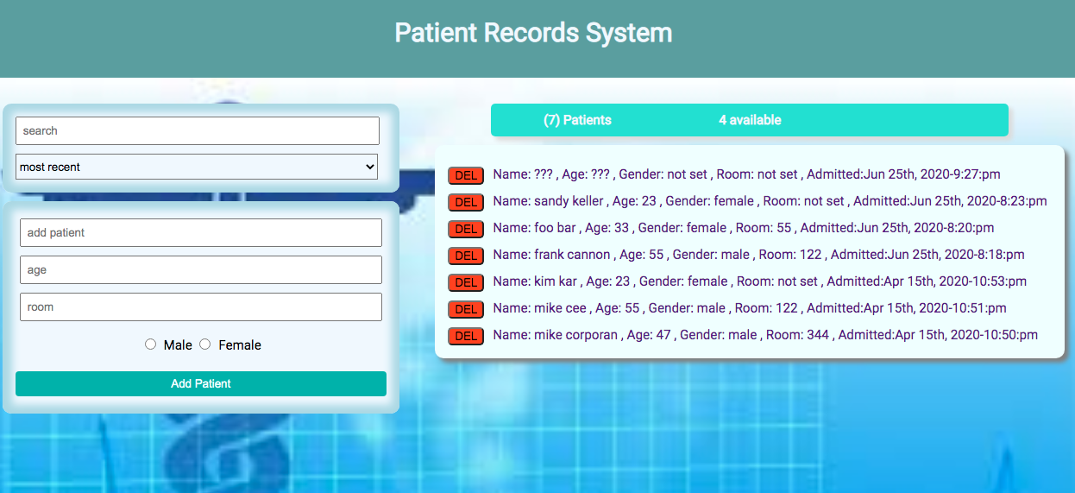Select mike cee's row text
The image size is (1075, 493).
(x=750, y=308)
